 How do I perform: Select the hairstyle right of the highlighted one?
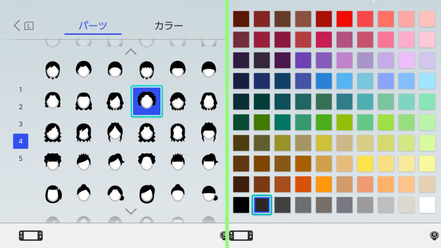(178, 101)
